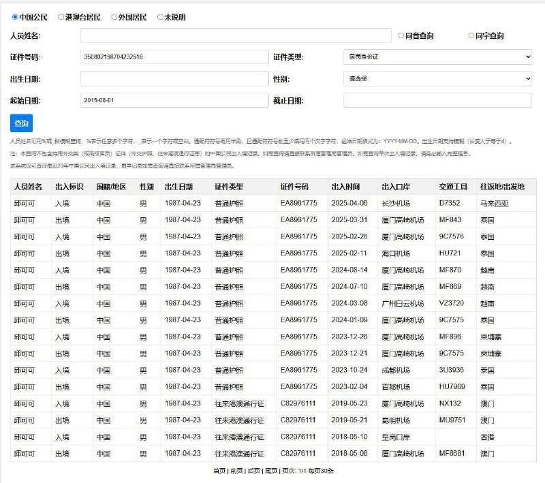Screen dimensions: 545x483
Task: Focus the 证件号码 input box
Action: tap(174, 57)
